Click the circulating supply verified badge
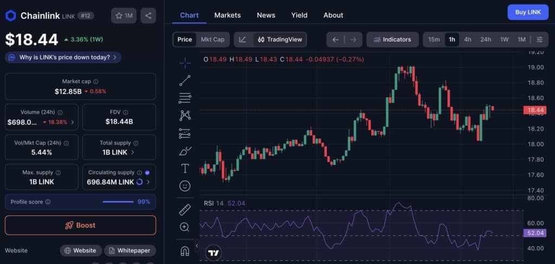Screen dimensions: 555x264 coord(147,173)
